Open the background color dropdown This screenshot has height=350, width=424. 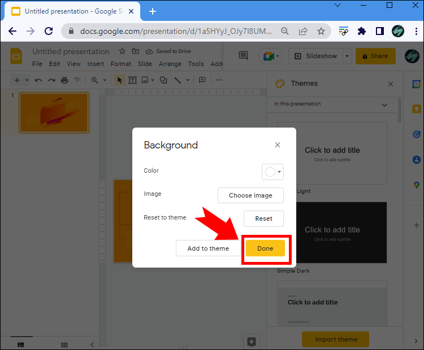click(272, 172)
